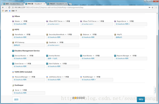Select host for HBase Master role
This screenshot has height=104, width=159.
tap(29, 24)
